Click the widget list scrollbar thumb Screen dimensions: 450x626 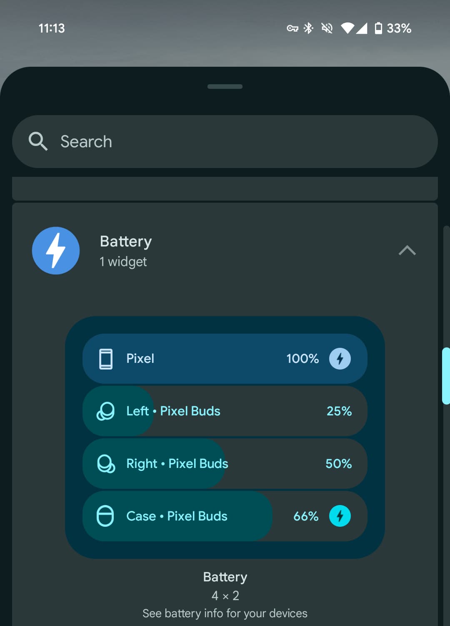click(446, 375)
